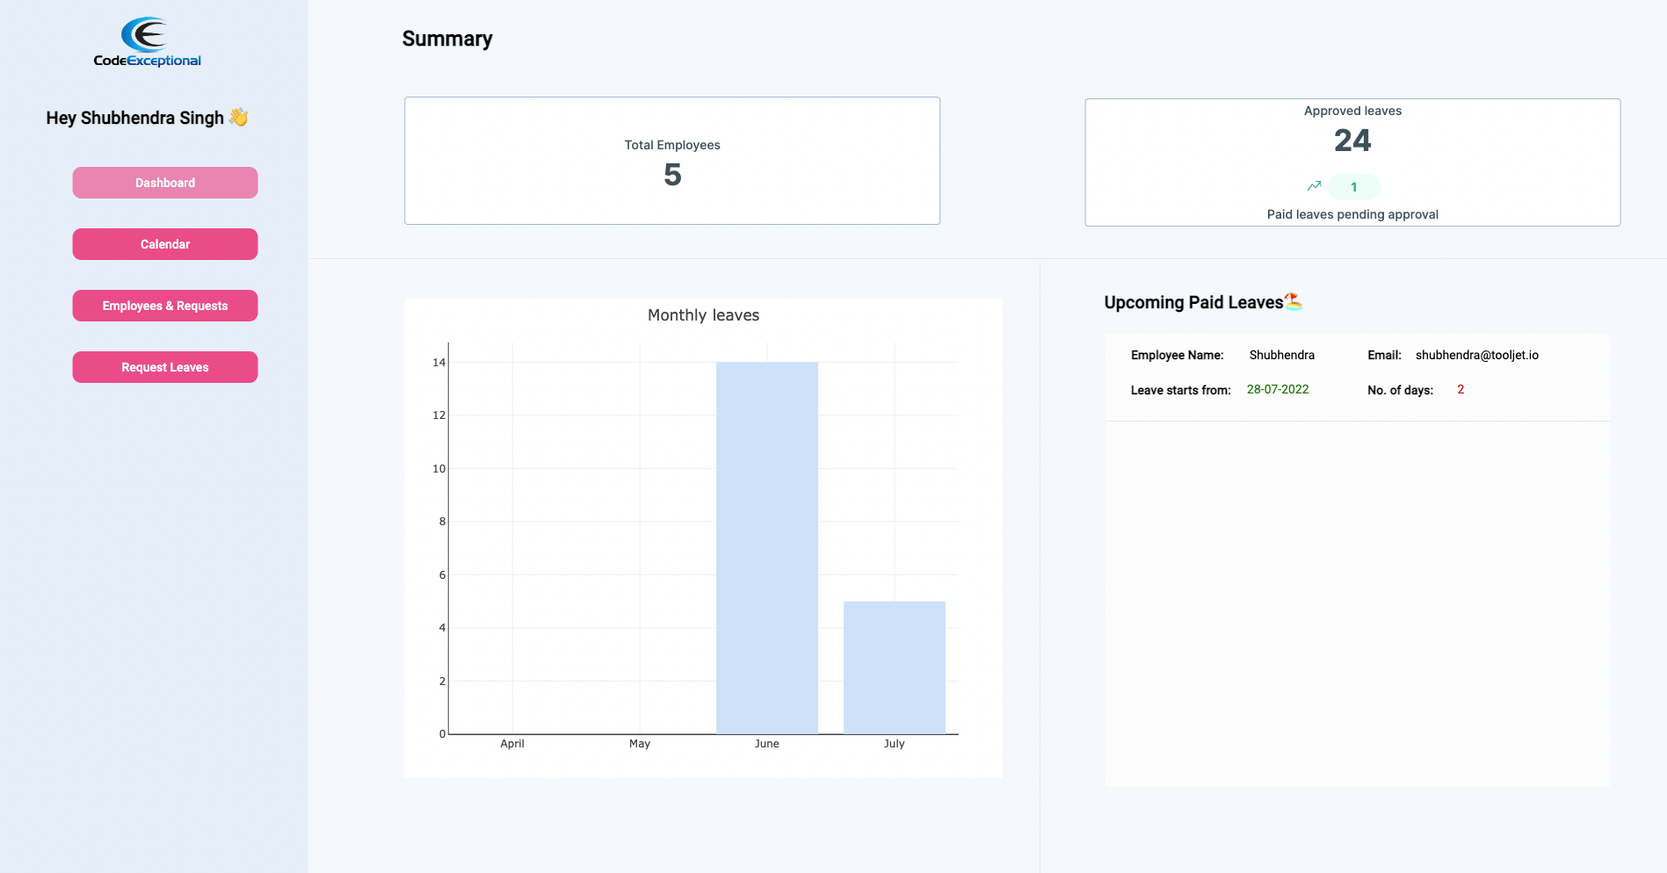
Task: Click the Paid leaves pending approval label
Action: click(1352, 213)
